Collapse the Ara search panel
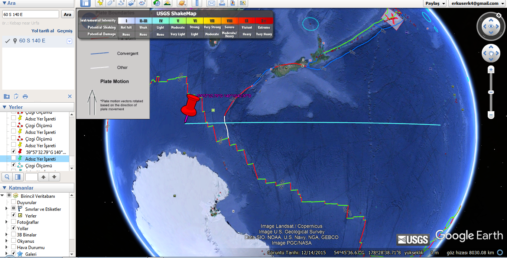This screenshot has width=507, height=258. click(4, 3)
